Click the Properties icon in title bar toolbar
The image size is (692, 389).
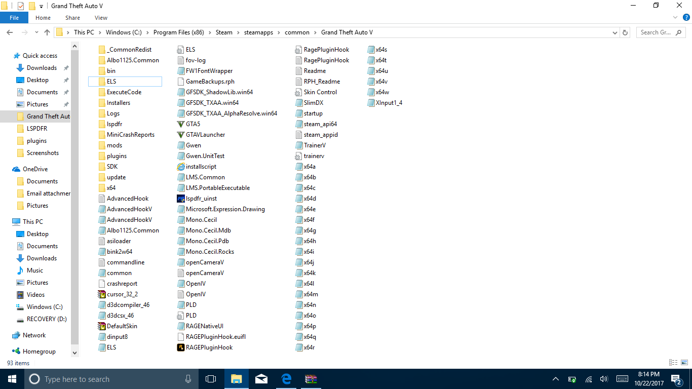21,6
